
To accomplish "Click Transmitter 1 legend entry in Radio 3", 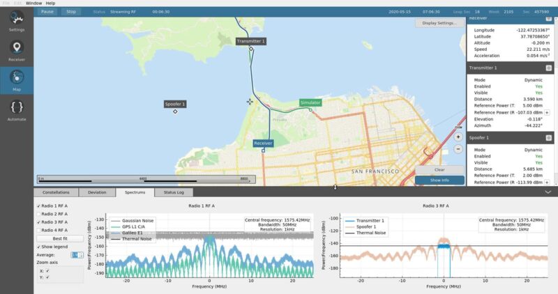I will click(x=365, y=220).
